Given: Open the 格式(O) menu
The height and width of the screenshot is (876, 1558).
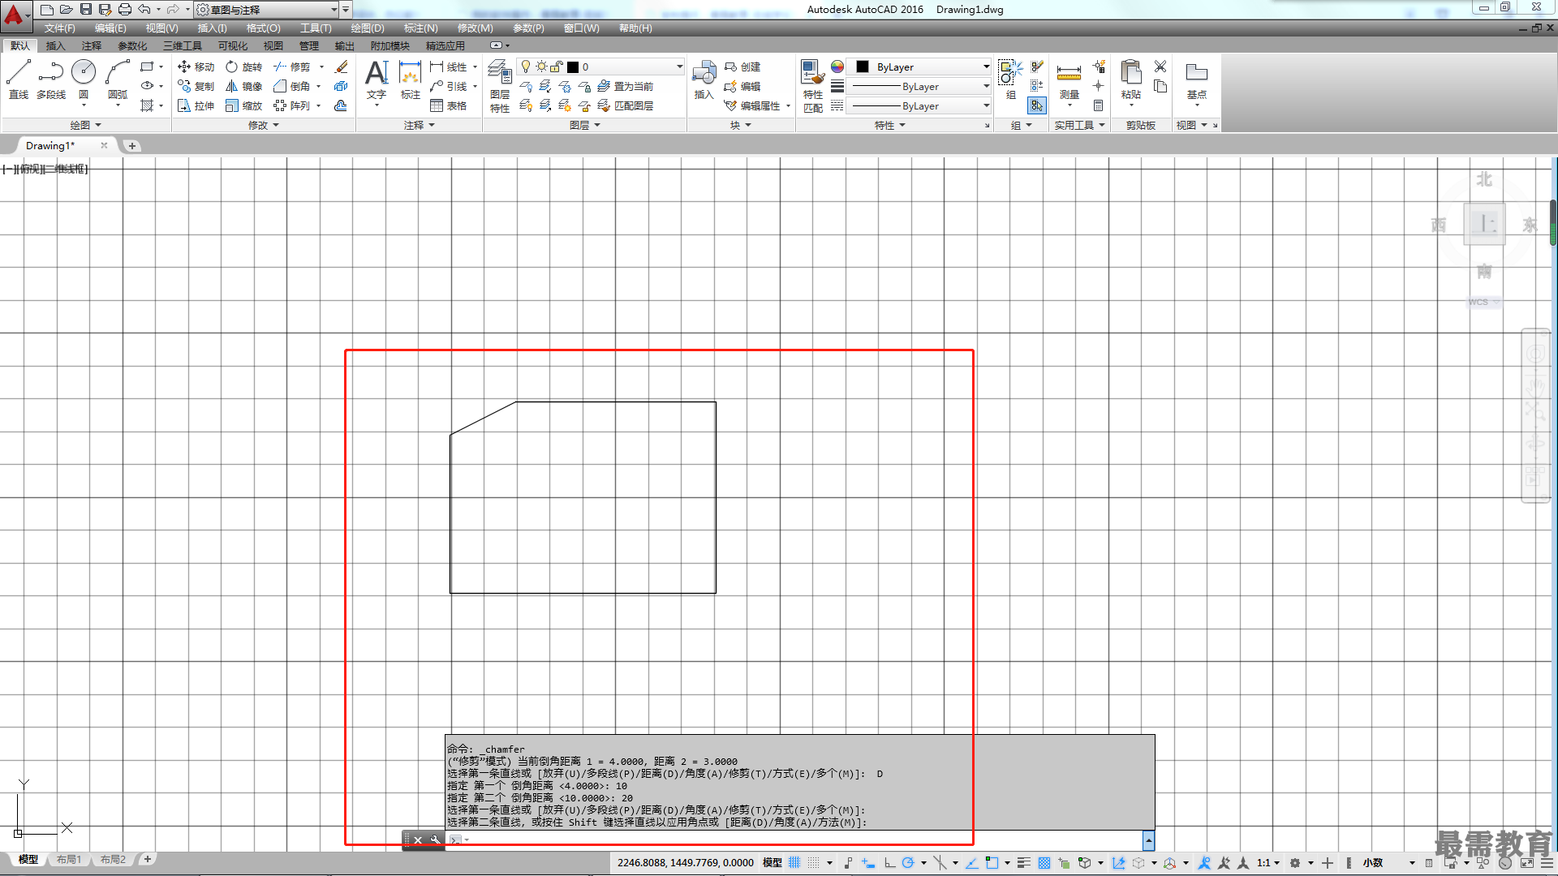Looking at the screenshot, I should coord(263,28).
